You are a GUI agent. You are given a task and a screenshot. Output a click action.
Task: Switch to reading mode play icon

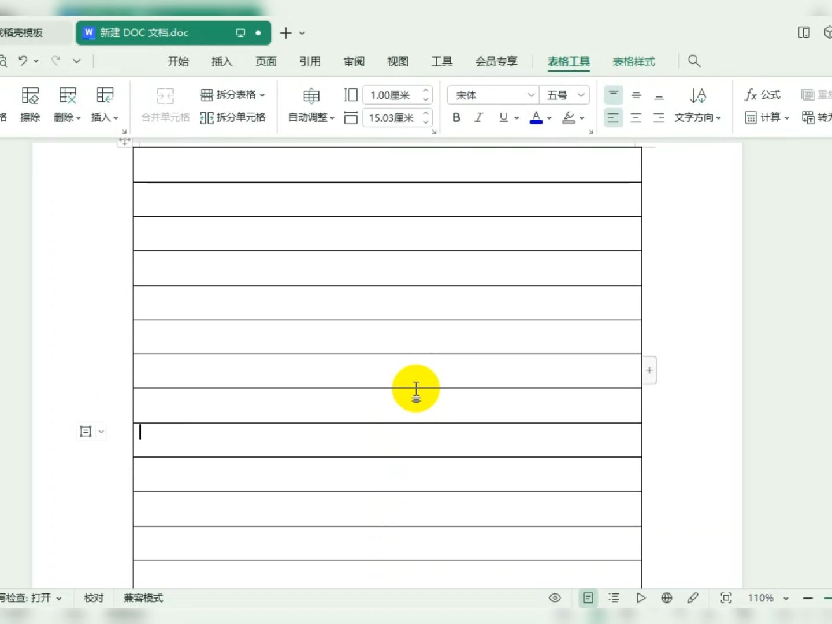pyautogui.click(x=641, y=598)
